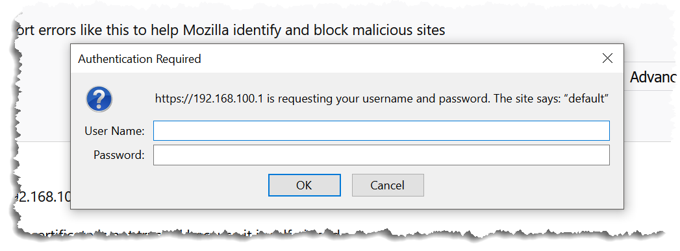The height and width of the screenshot is (251, 680).
Task: Click the partial IP address text behind dialog
Action: pyautogui.click(x=42, y=197)
